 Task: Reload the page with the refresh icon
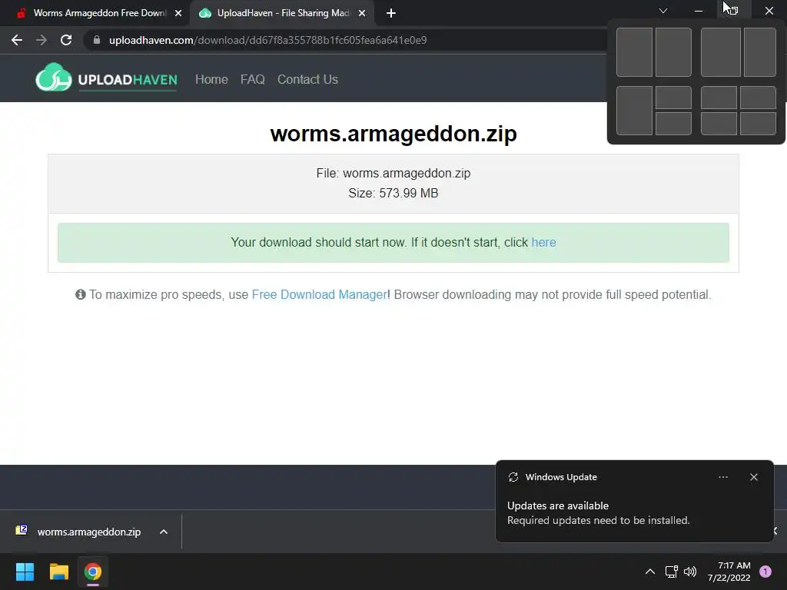click(66, 40)
